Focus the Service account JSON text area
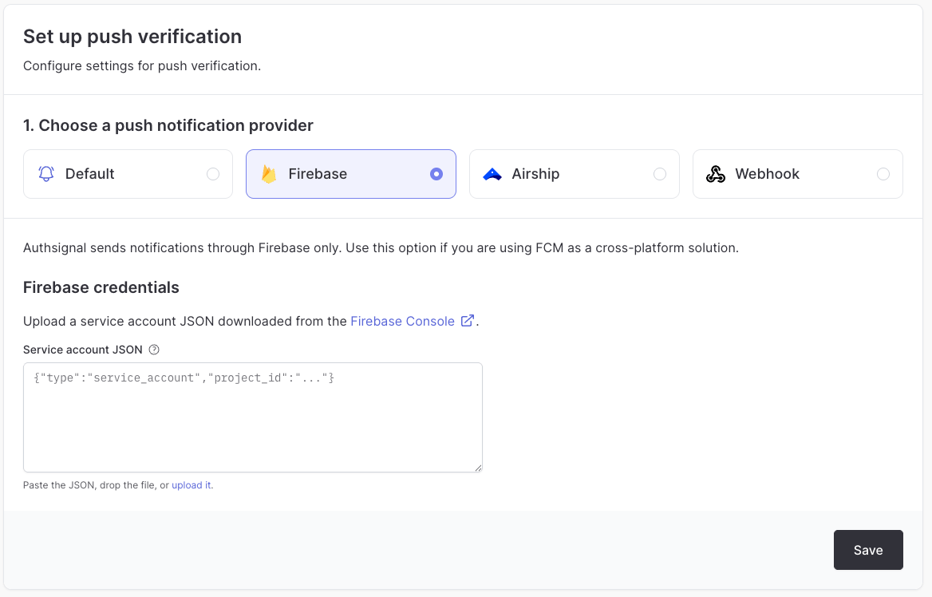The width and height of the screenshot is (932, 597). pyautogui.click(x=253, y=417)
